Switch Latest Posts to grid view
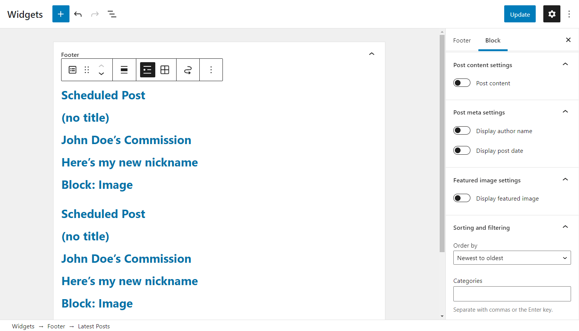Image resolution: width=579 pixels, height=331 pixels. [165, 70]
